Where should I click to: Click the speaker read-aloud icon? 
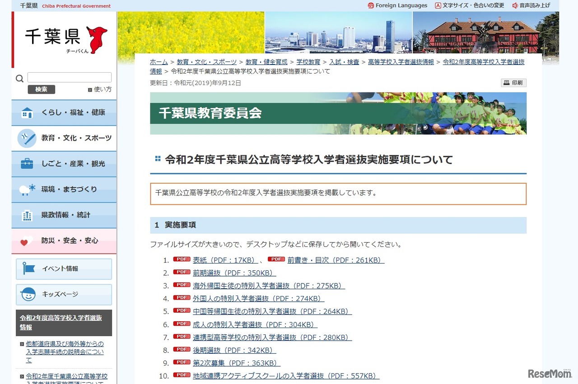click(x=515, y=5)
